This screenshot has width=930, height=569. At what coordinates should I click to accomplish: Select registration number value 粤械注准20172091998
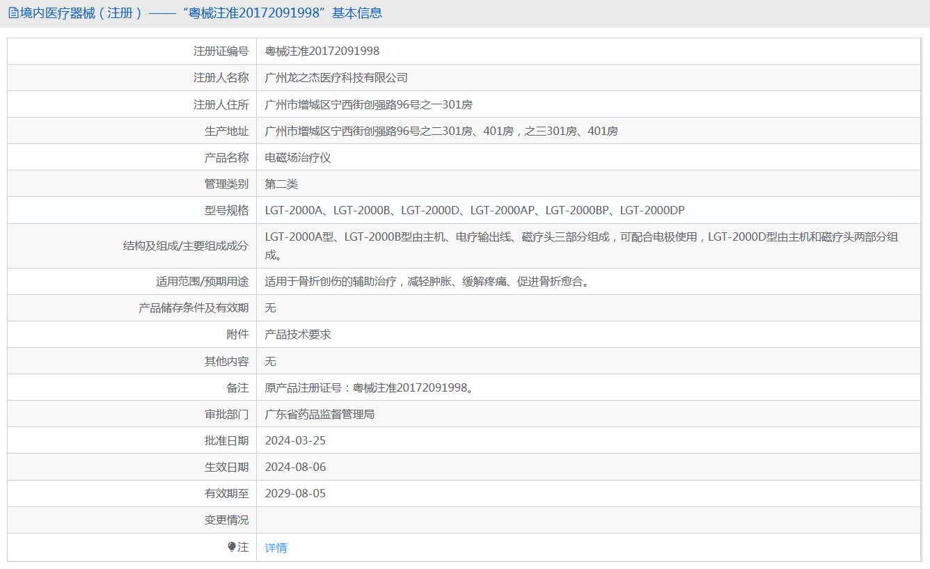tap(322, 51)
